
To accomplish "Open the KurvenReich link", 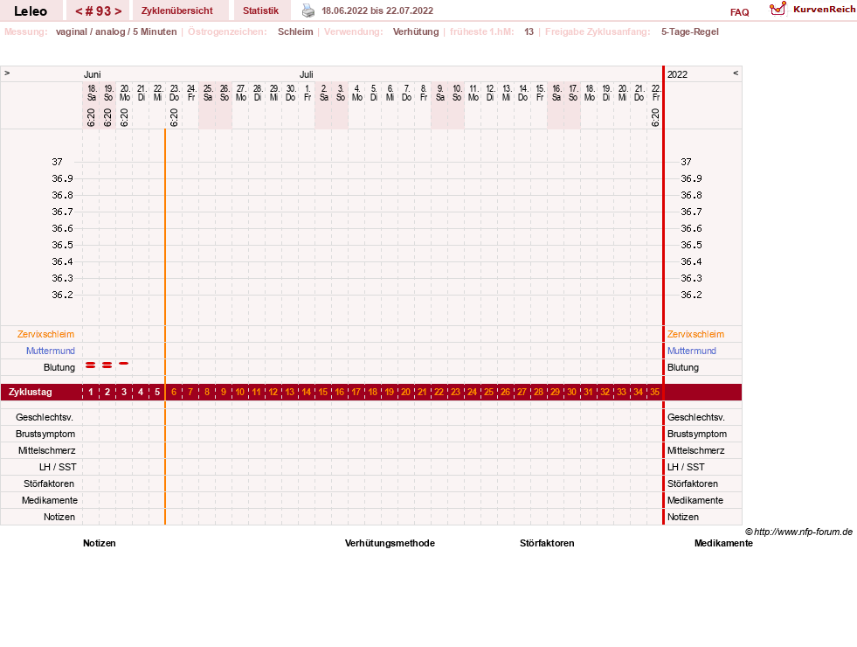I will [x=824, y=10].
